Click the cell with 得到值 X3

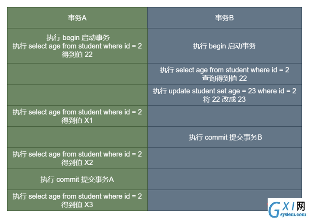(77, 200)
